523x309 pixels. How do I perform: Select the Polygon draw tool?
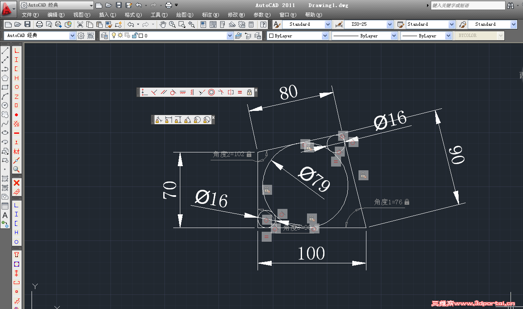click(6, 77)
